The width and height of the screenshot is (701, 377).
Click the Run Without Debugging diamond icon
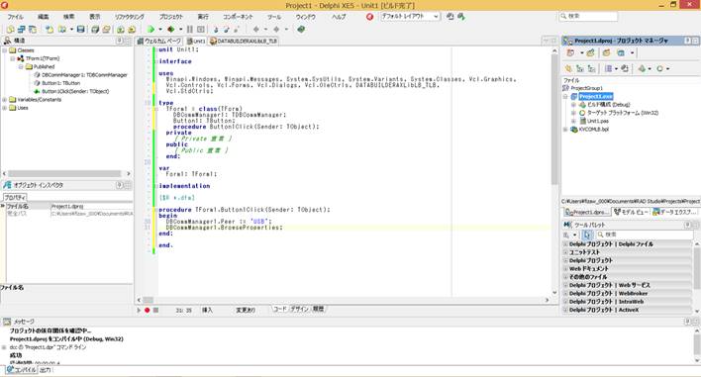coord(170,30)
